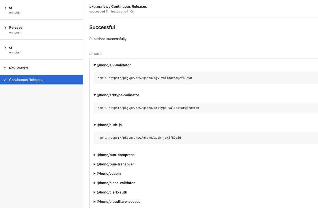Click the Release workflow name
This screenshot has height=208, width=318.
(16, 27)
